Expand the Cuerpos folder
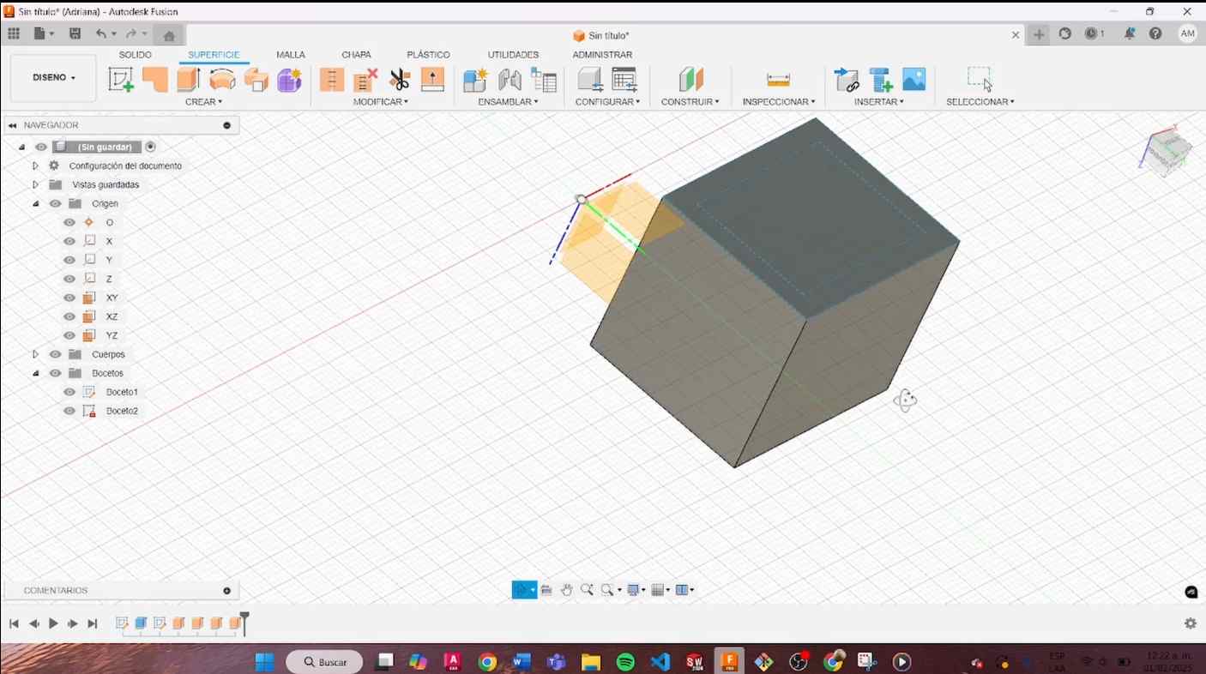 35,355
